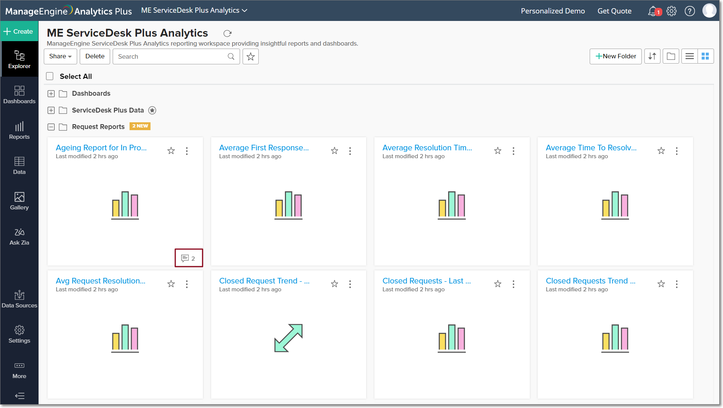This screenshot has height=408, width=723.
Task: Favorite the Average Resolution Tim... card
Action: (x=498, y=151)
